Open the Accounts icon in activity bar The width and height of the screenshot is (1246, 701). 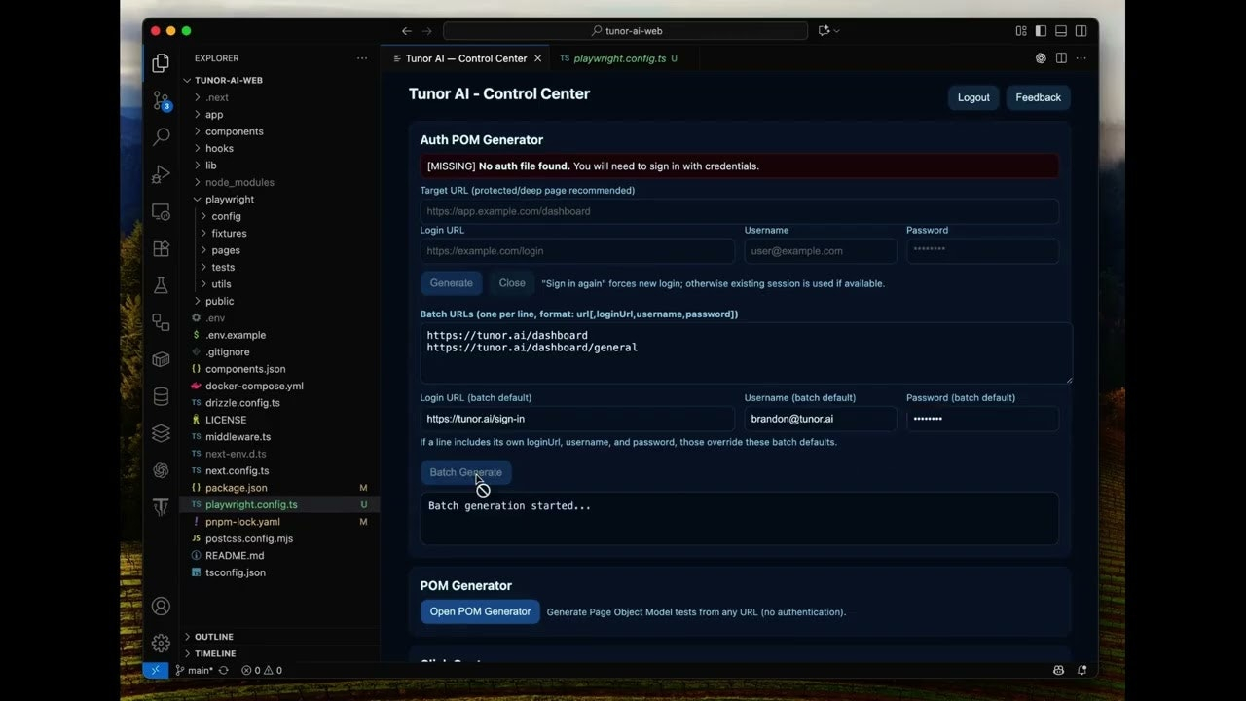[x=162, y=606]
